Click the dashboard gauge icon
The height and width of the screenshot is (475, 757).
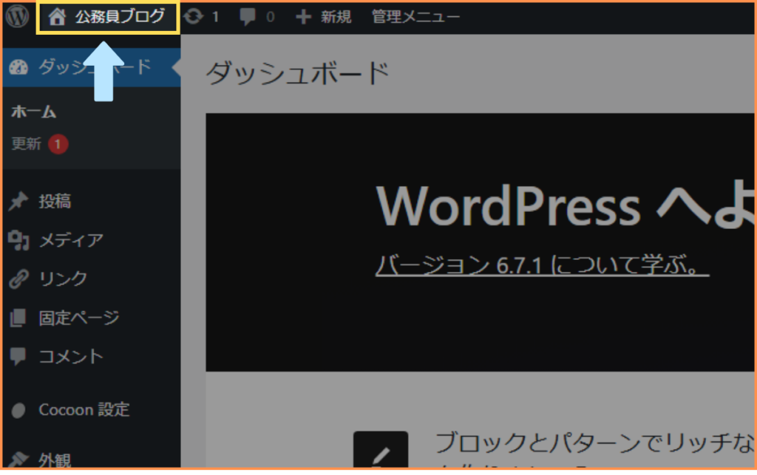18,67
